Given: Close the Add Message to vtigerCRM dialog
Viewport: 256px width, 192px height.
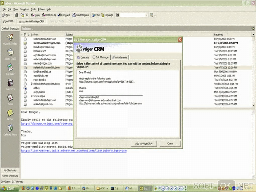Looking at the screenshot, I should [x=180, y=39].
